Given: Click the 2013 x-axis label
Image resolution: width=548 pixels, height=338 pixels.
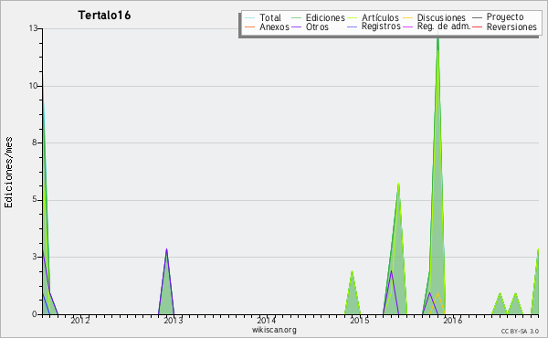Looking at the screenshot, I should pyautogui.click(x=174, y=321).
